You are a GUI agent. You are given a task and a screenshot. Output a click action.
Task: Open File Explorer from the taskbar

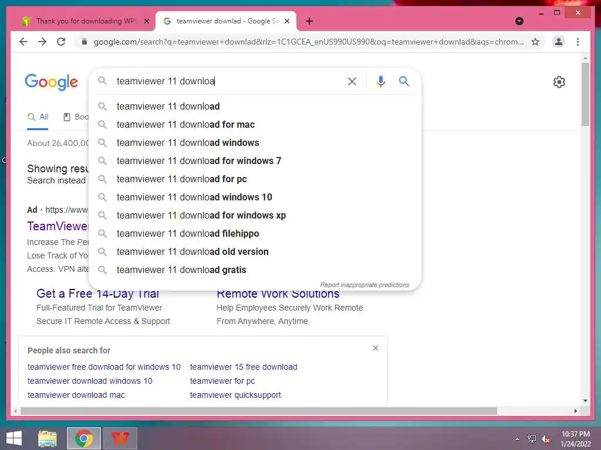click(48, 438)
